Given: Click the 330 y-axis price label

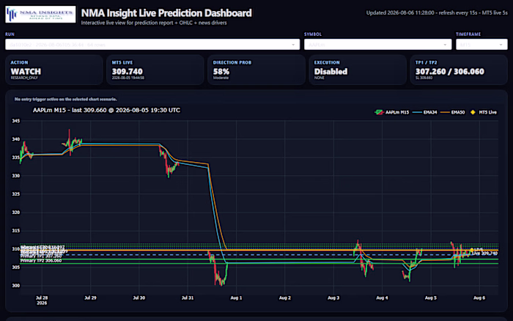Looking at the screenshot, I should (x=15, y=176).
